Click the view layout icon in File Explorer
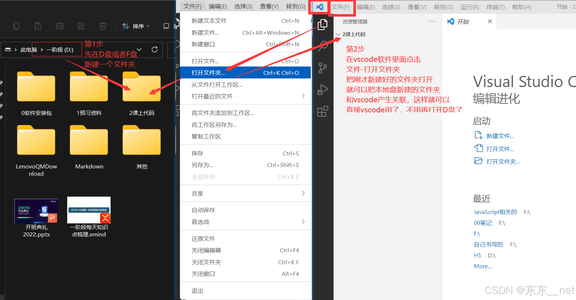 pyautogui.click(x=166, y=26)
